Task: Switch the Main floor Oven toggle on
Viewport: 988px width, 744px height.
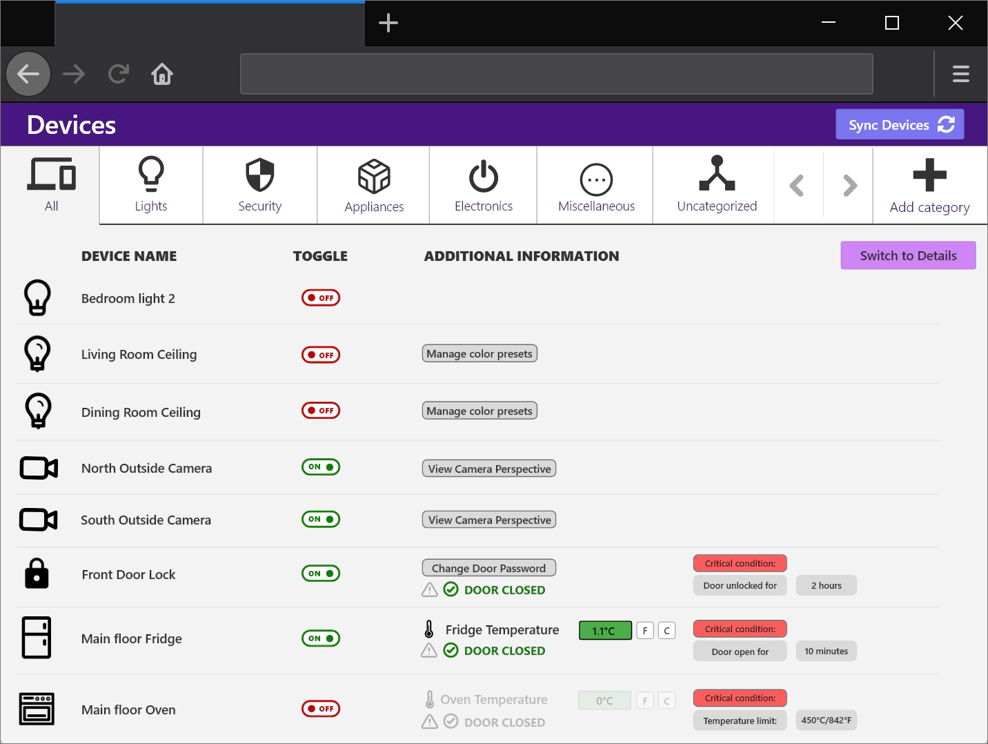Action: pos(321,709)
